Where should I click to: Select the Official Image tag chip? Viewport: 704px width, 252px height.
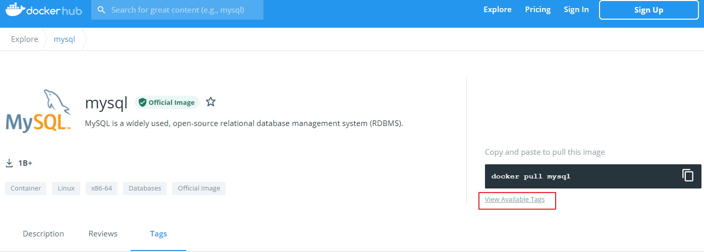(x=199, y=188)
